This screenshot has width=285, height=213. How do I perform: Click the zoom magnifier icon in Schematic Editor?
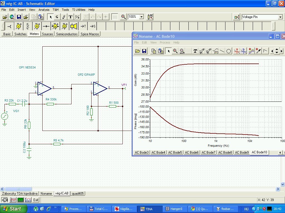[123, 17]
